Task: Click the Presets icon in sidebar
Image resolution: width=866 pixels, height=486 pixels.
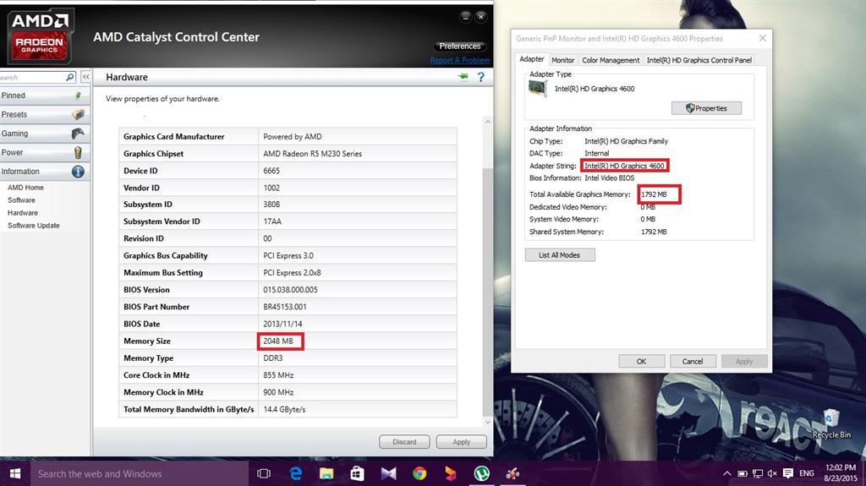Action: point(78,114)
